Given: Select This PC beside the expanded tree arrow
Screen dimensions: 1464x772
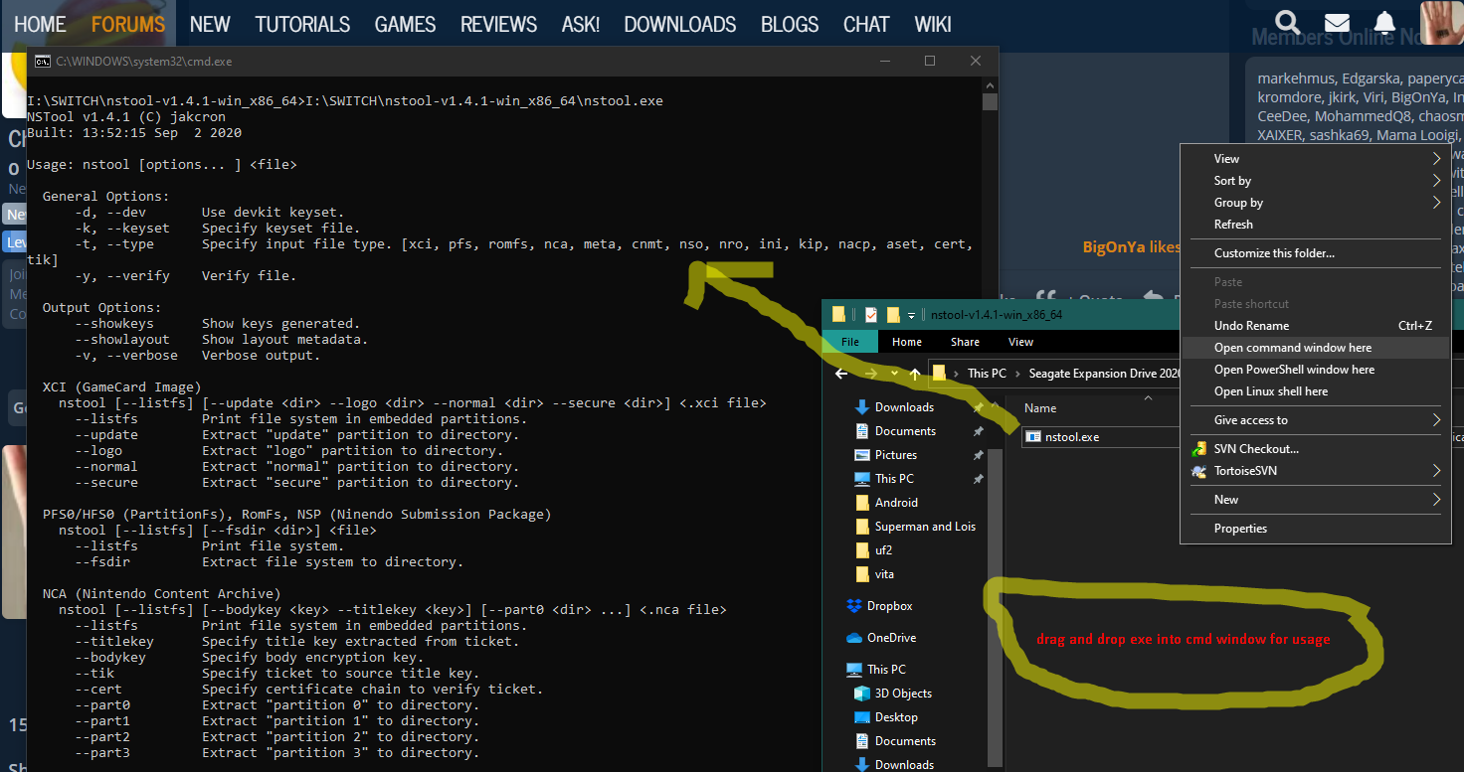Looking at the screenshot, I should click(x=886, y=670).
